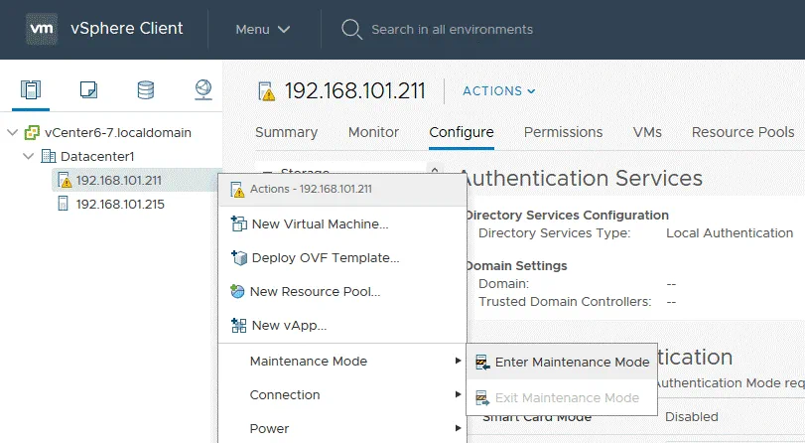The height and width of the screenshot is (443, 805).
Task: Click the search magnifier icon
Action: click(351, 29)
